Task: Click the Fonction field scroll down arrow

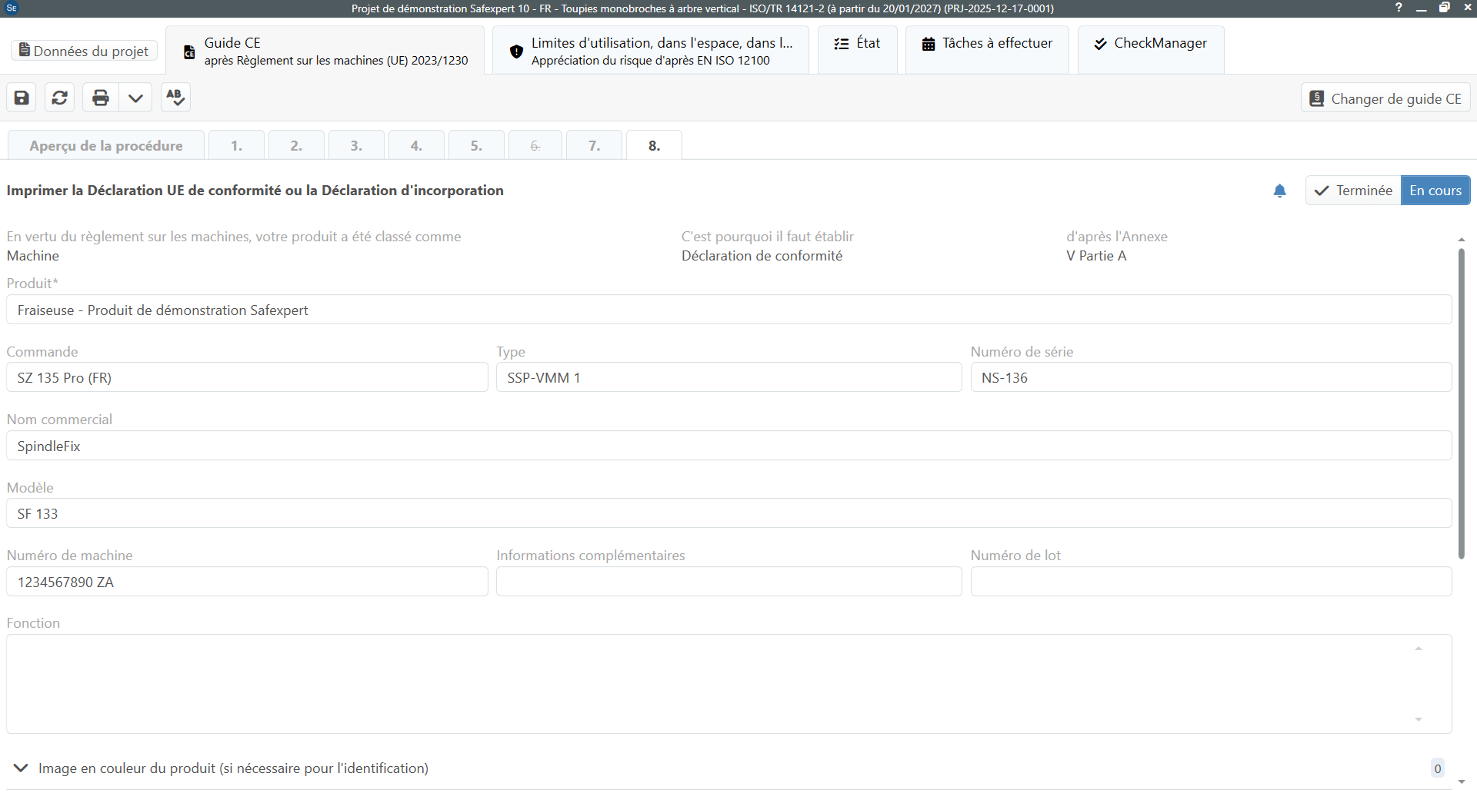Action: (1419, 719)
